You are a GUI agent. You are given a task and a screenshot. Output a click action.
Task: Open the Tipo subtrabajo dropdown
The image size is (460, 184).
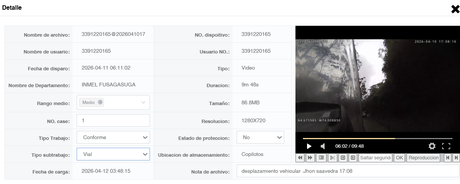click(113, 154)
